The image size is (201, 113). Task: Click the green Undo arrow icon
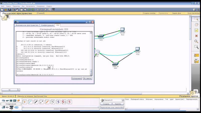(x=29, y=10)
